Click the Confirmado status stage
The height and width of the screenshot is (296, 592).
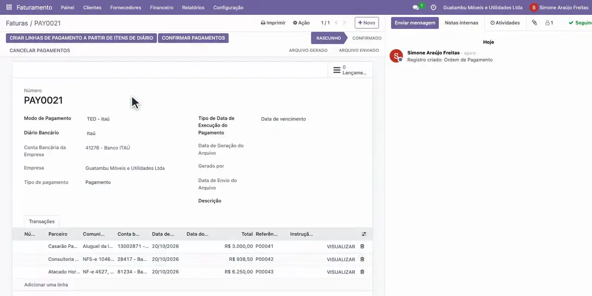click(x=367, y=38)
